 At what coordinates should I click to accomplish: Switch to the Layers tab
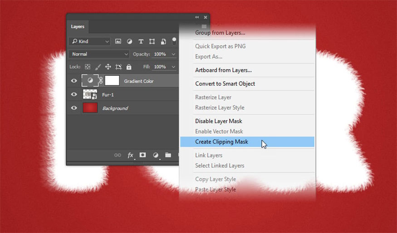(x=78, y=27)
